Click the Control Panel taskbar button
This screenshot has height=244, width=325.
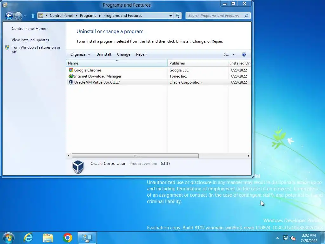[87, 238]
